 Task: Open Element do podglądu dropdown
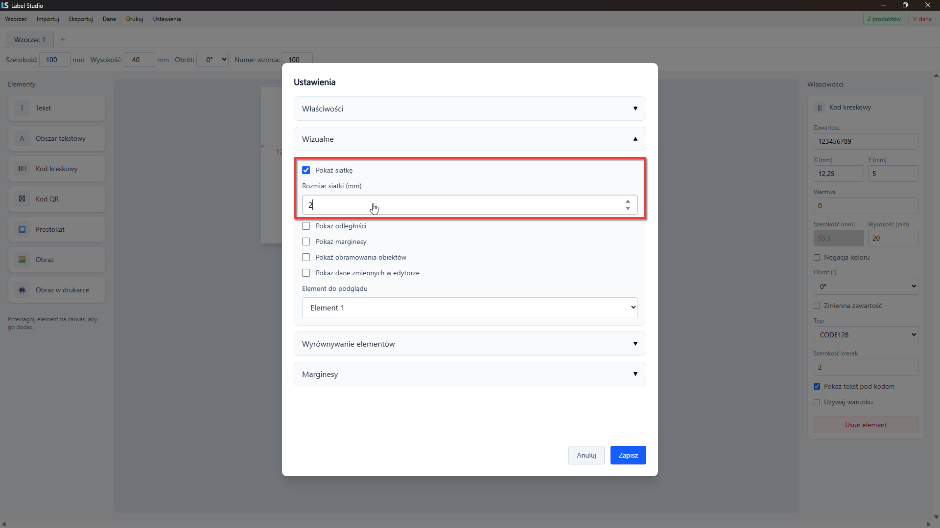470,308
